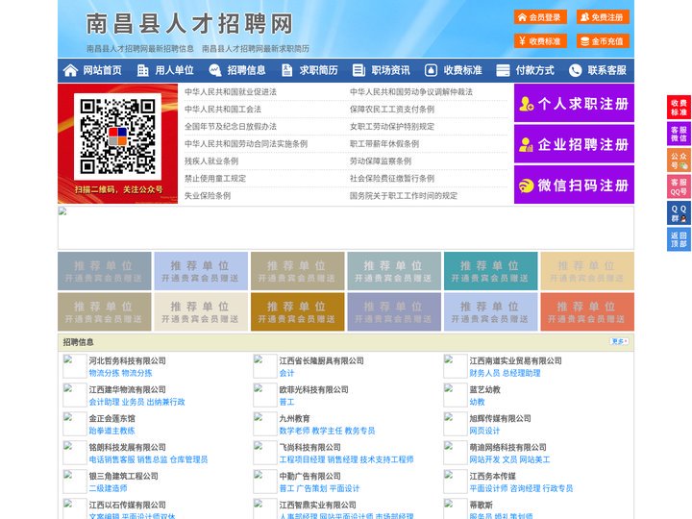Open the 跆拳道主教练 job link

[x=112, y=431]
